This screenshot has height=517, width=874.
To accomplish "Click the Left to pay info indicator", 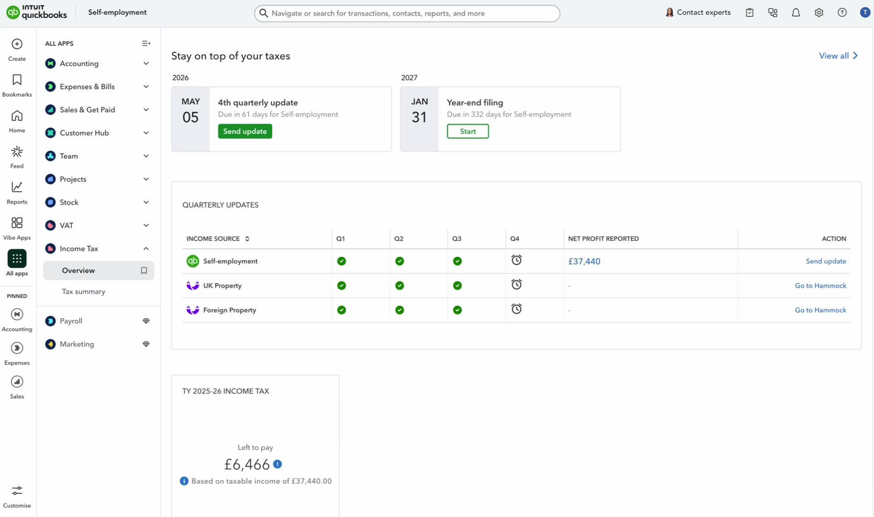I will click(277, 464).
